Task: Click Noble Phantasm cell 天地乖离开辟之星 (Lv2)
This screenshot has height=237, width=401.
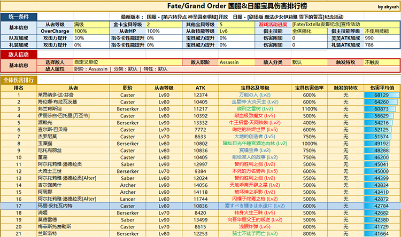Action: click(x=255, y=185)
